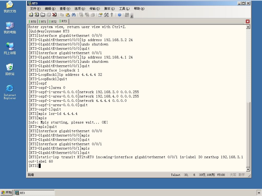Click the Telnet status bar entry

point(176,175)
